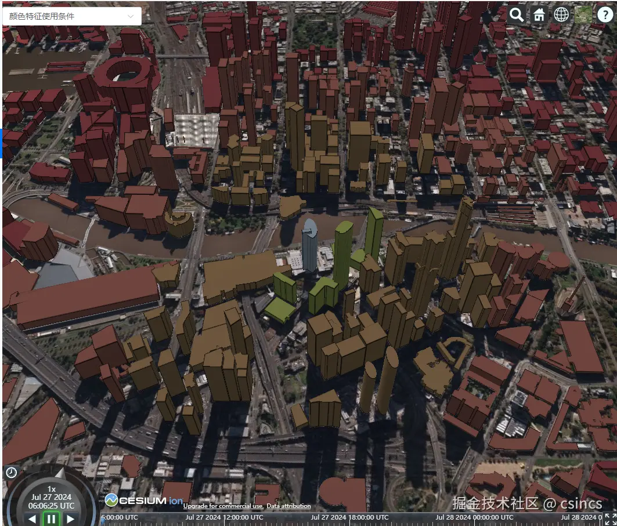Viewport: 617px width, 526px height.
Task: Play the animation forward
Action: (x=70, y=519)
